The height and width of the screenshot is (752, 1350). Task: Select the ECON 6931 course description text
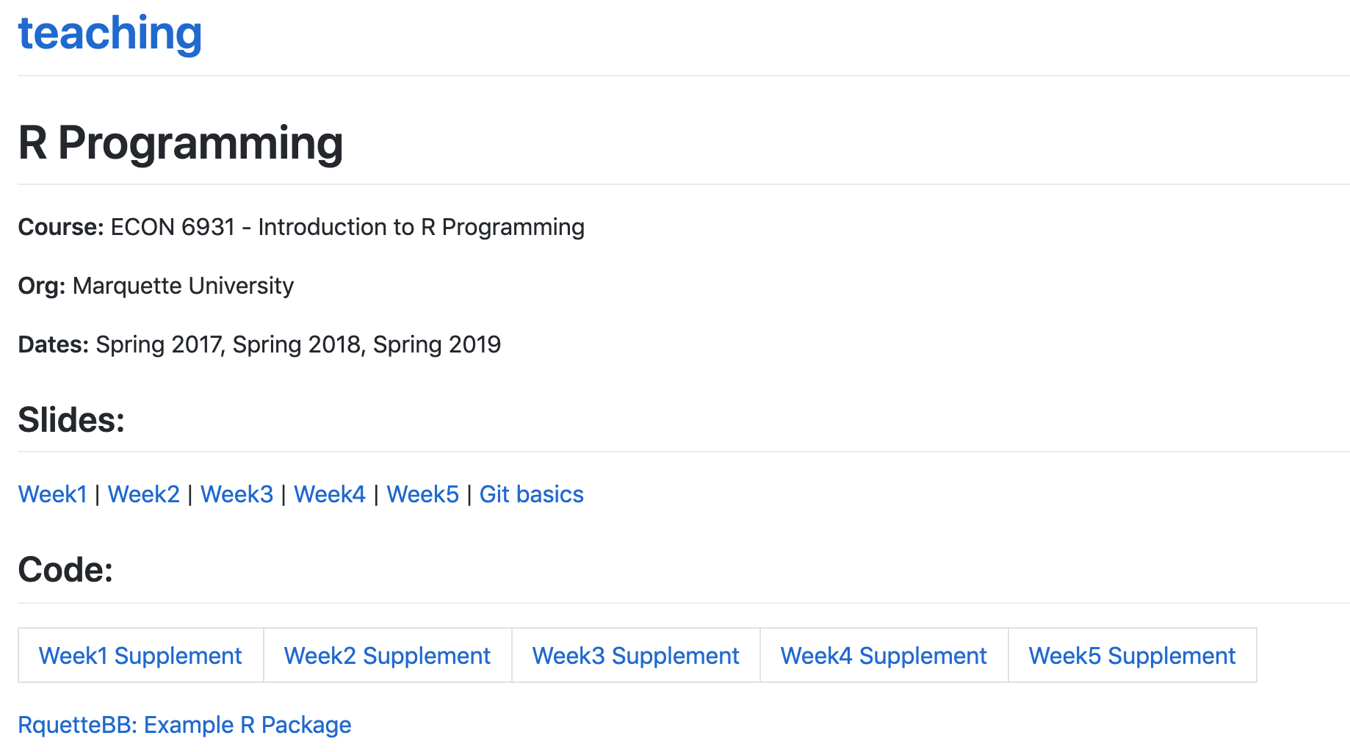(301, 227)
